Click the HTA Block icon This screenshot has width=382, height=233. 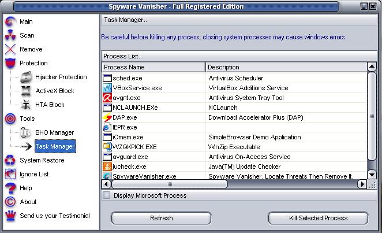pyautogui.click(x=26, y=105)
